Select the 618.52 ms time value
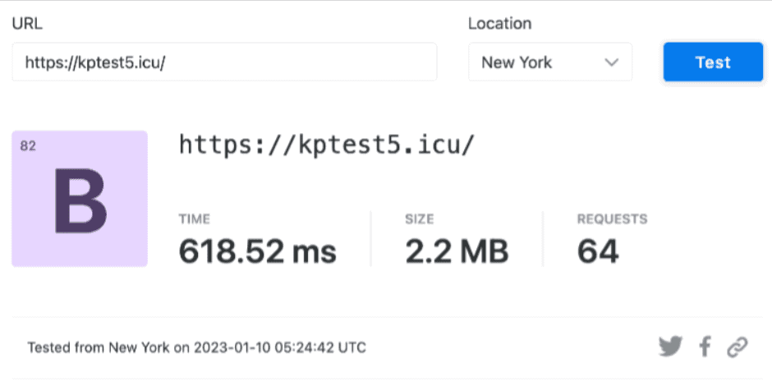772x382 pixels. point(258,251)
